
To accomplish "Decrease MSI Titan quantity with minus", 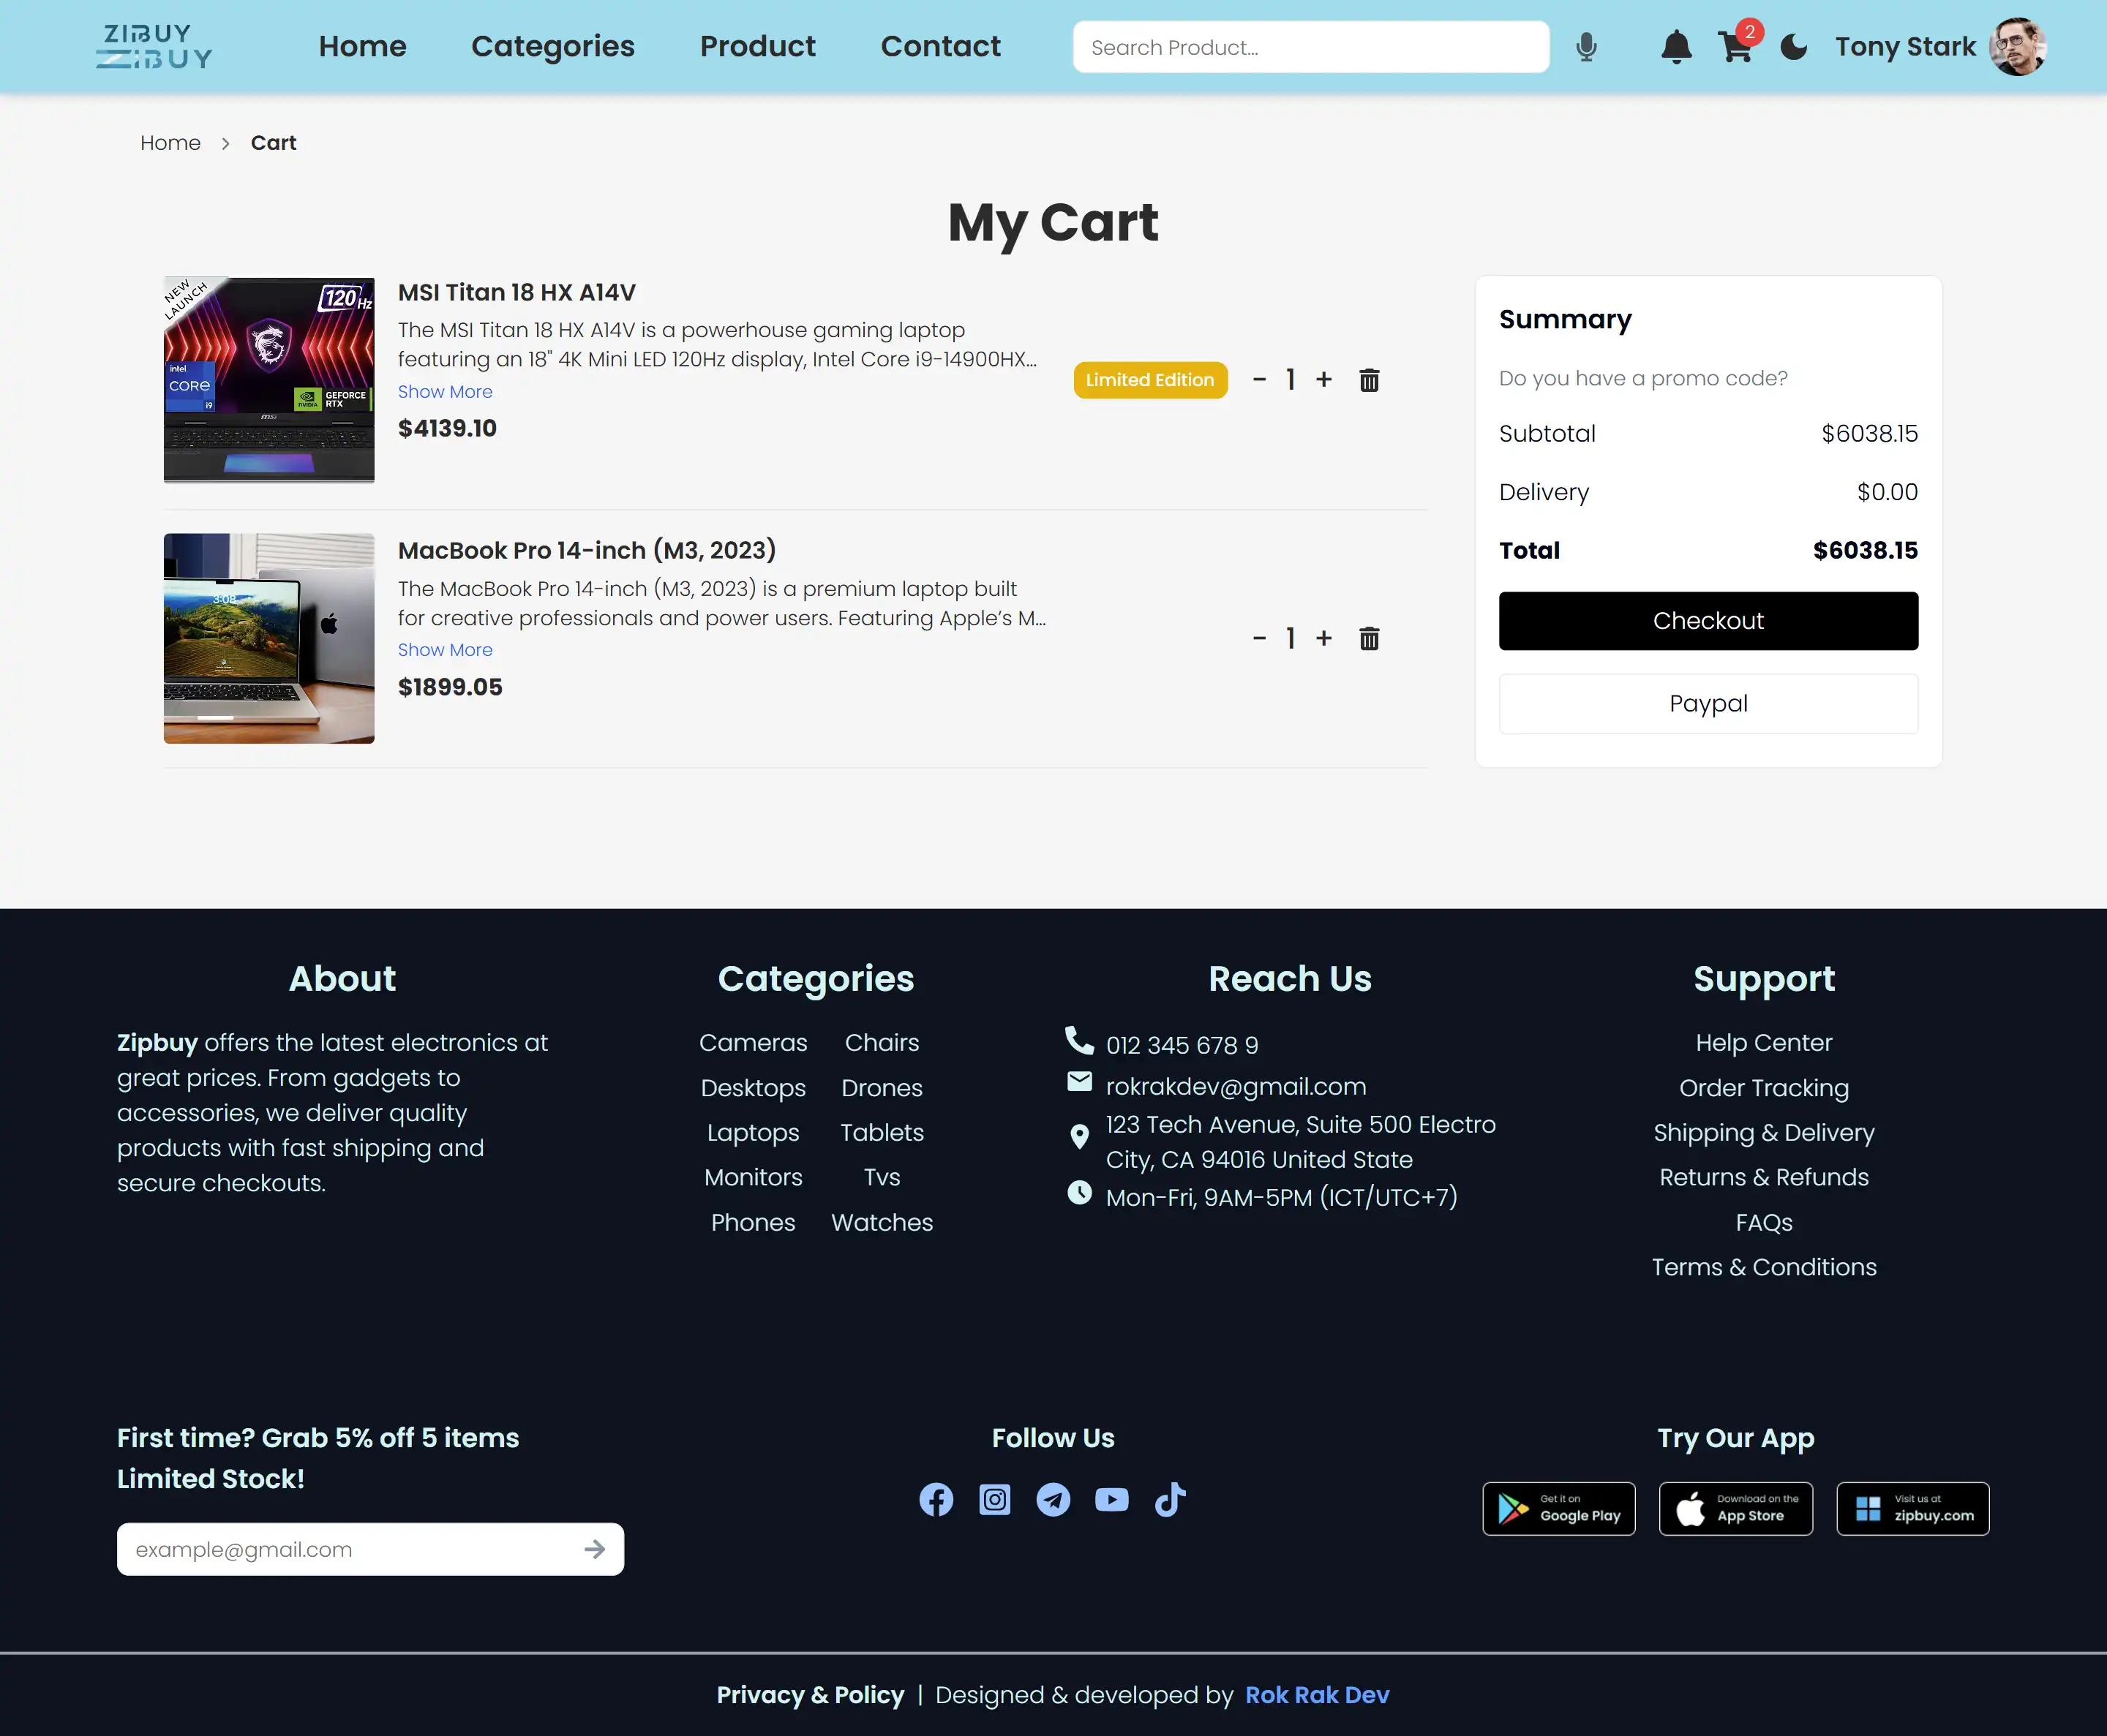I will [1260, 380].
